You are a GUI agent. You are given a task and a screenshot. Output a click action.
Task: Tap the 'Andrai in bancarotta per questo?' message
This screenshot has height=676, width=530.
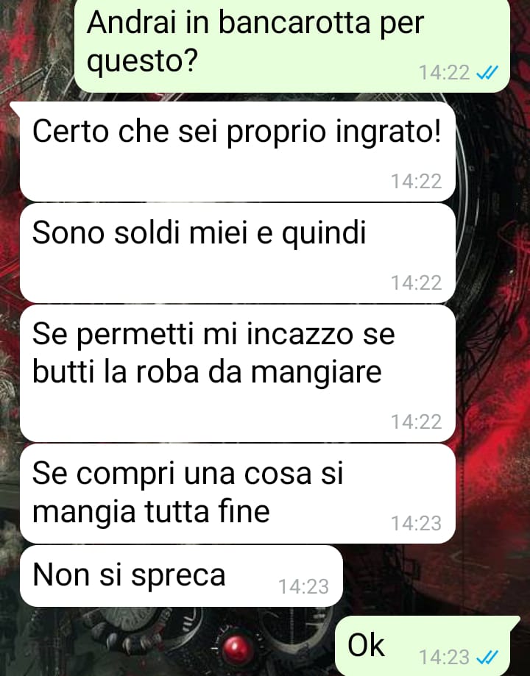point(292,46)
